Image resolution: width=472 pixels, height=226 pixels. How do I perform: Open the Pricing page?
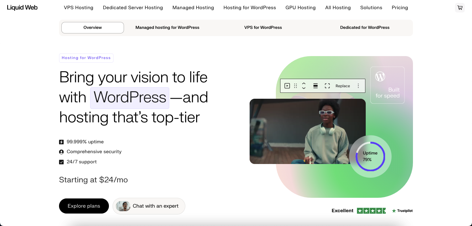pyautogui.click(x=400, y=8)
